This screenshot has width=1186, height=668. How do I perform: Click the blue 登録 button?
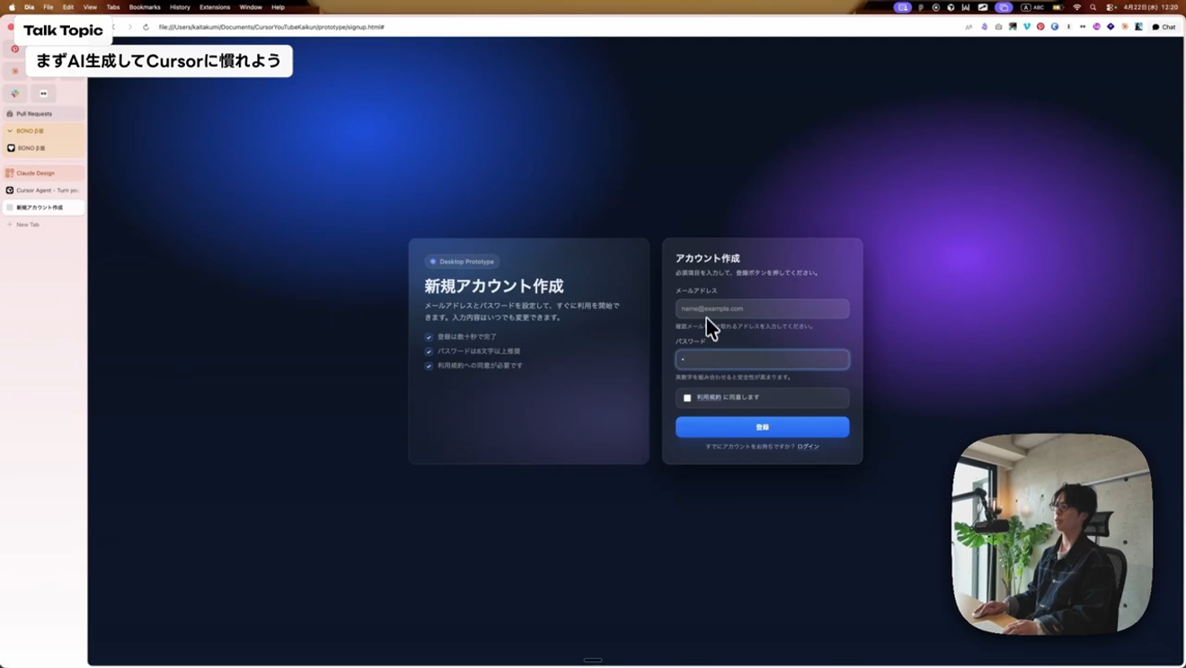762,427
